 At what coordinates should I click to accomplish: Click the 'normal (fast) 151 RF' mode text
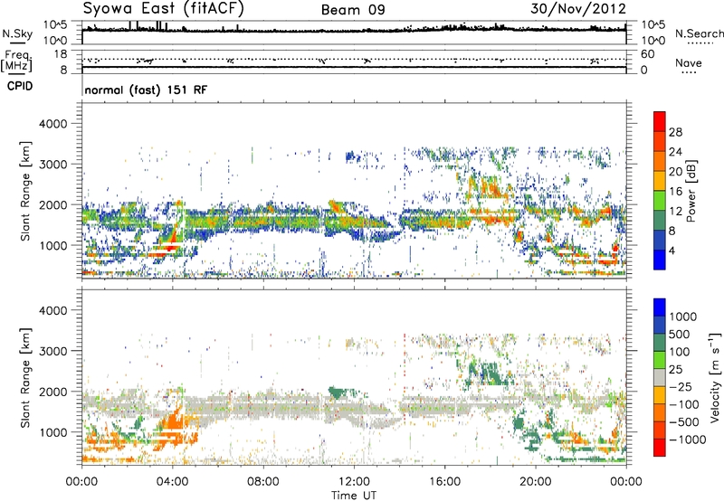pyautogui.click(x=146, y=90)
